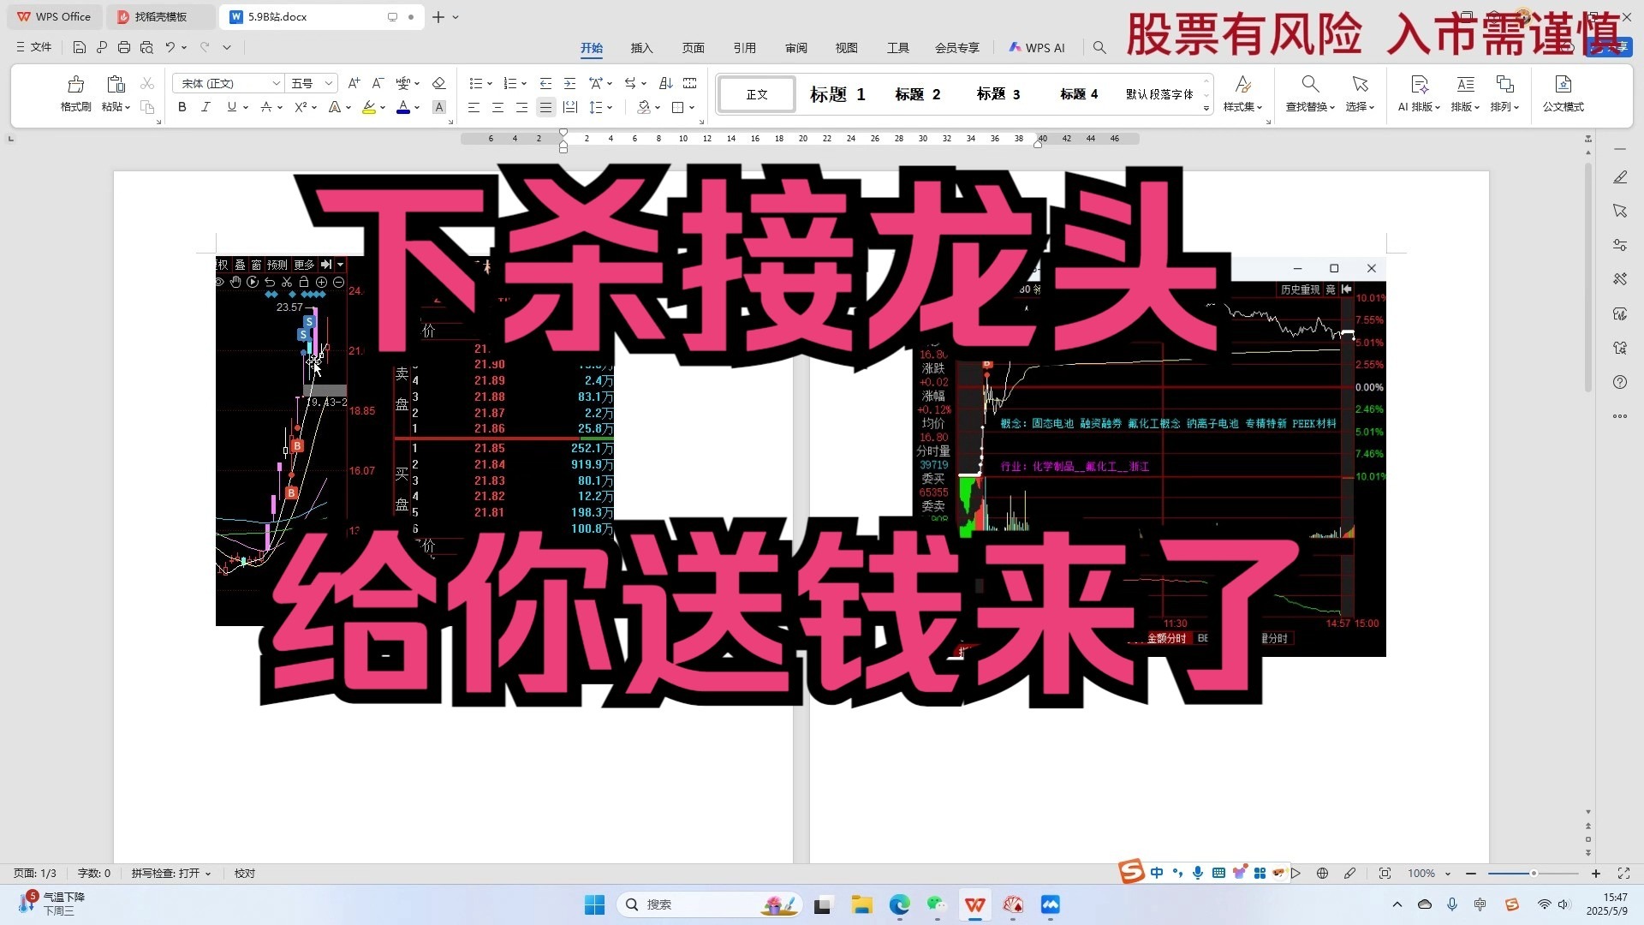The height and width of the screenshot is (925, 1644).
Task: Open Microsoft Edge from the taskbar
Action: (x=900, y=904)
